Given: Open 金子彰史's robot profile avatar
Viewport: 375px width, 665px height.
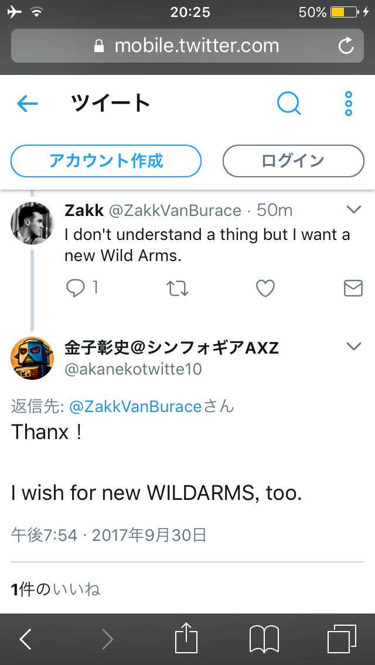Looking at the screenshot, I should 32,358.
